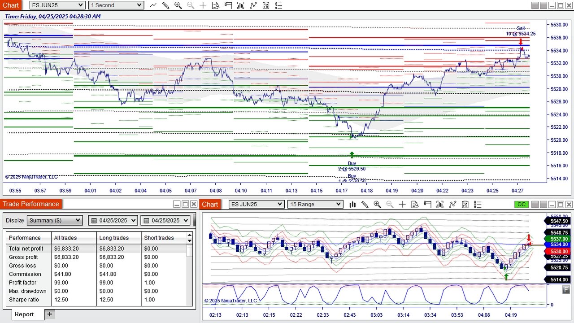This screenshot has width=574, height=323.
Task: Enable crosshair cursor in top chart
Action: [x=203, y=5]
